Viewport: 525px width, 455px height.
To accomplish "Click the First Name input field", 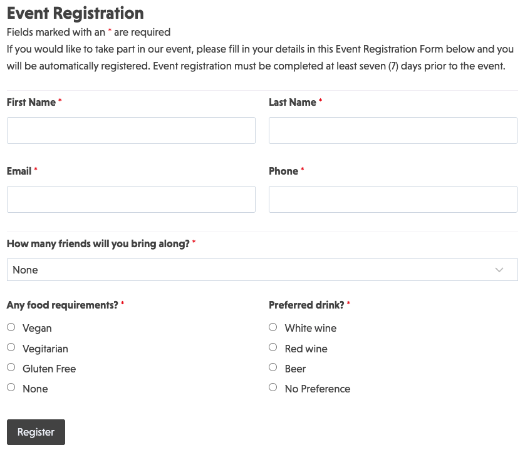I will pos(131,131).
